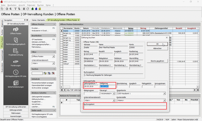Go to next record in grid navigator
Image resolution: width=202 pixels, height=121 pixels.
(x=195, y=90)
